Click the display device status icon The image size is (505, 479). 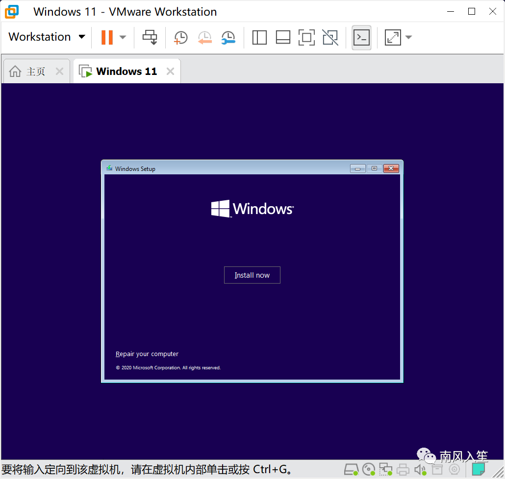coord(454,470)
